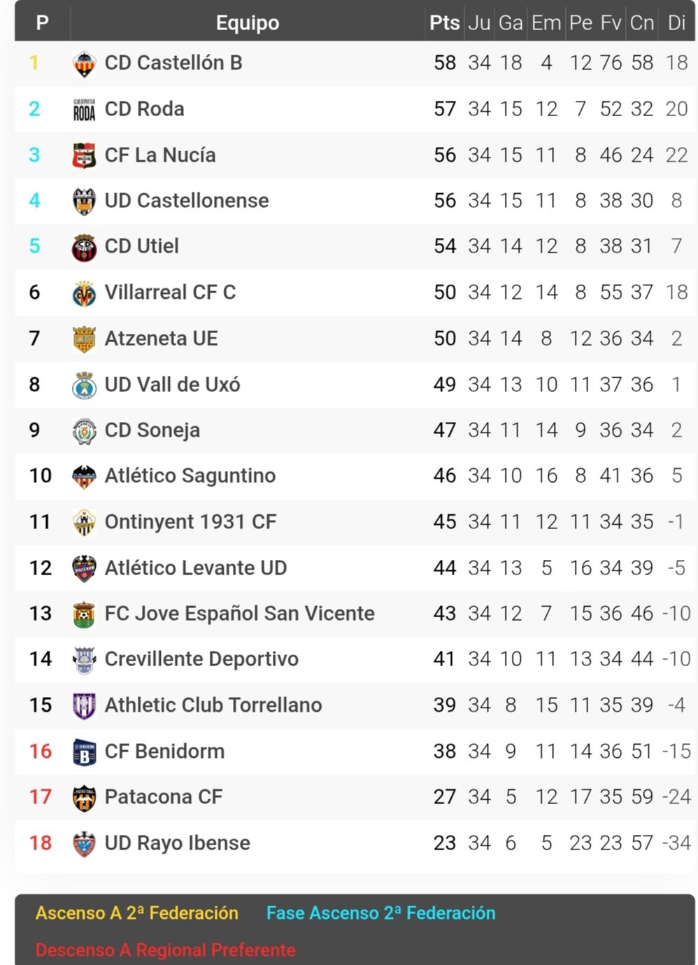The height and width of the screenshot is (965, 698).
Task: Sort table by Pts column header
Action: pos(444,23)
